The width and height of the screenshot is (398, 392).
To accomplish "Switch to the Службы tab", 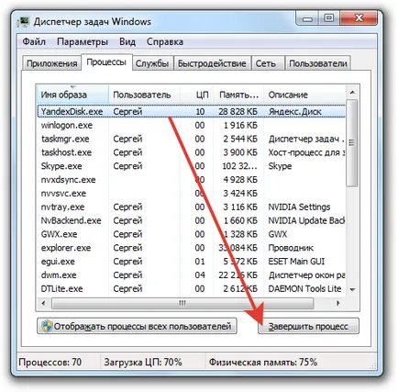I will tap(152, 63).
